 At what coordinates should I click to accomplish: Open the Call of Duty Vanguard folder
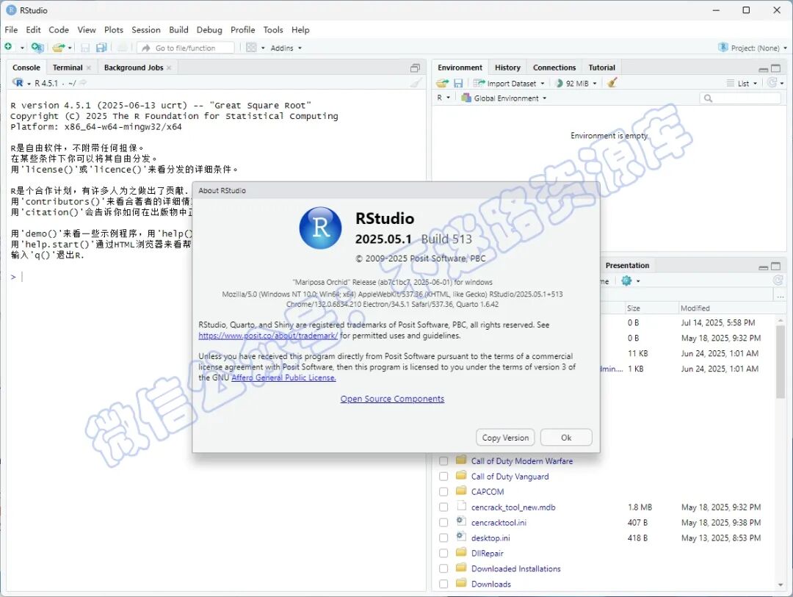tap(510, 476)
